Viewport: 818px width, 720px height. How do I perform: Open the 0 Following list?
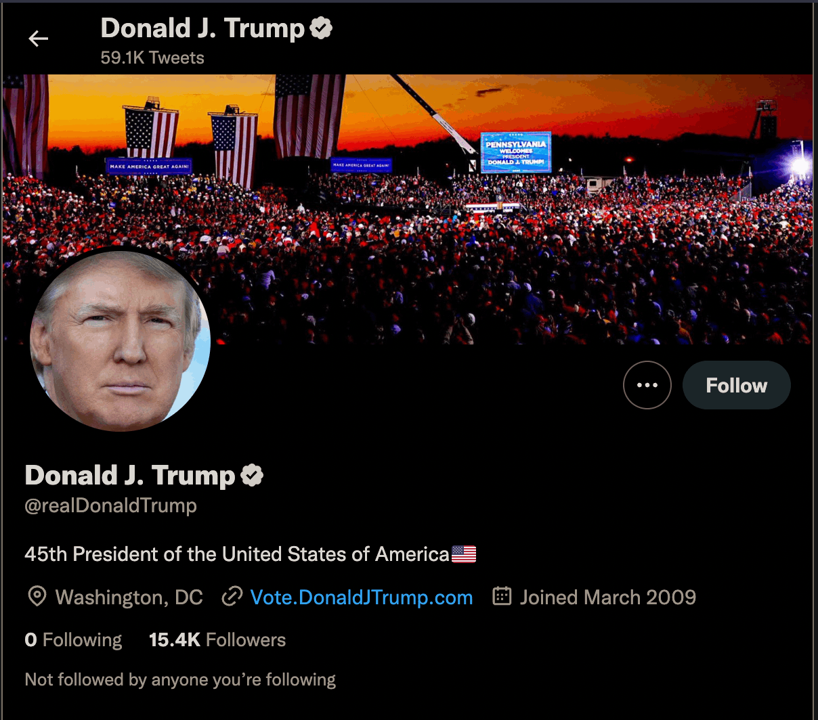[x=73, y=640]
